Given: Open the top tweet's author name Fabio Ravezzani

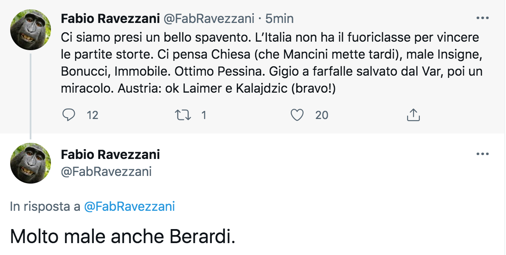Looking at the screenshot, I should click(110, 19).
